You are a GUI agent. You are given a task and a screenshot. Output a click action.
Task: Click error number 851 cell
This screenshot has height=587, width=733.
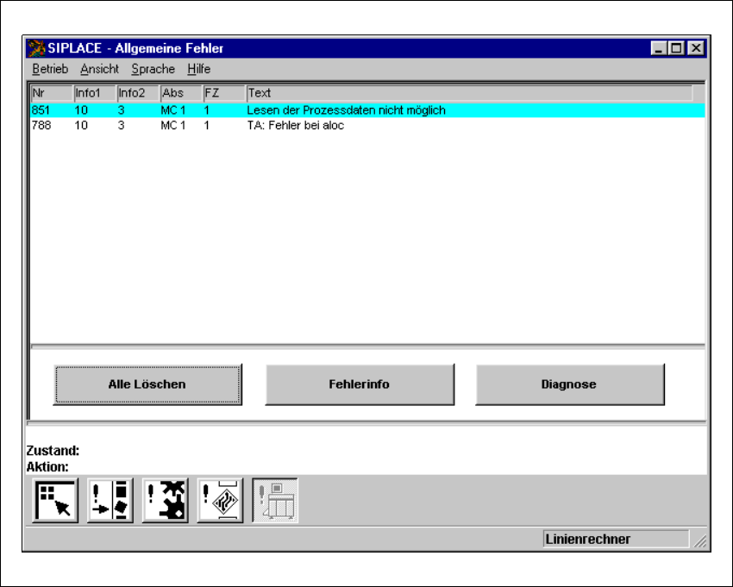(x=41, y=110)
